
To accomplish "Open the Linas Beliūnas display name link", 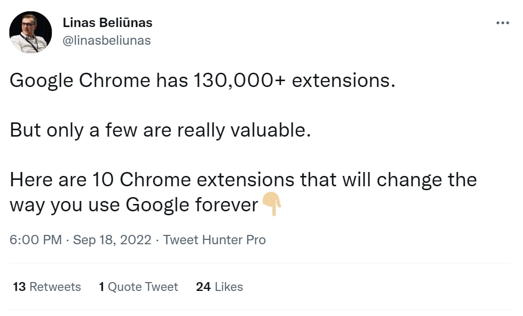I will (x=107, y=23).
